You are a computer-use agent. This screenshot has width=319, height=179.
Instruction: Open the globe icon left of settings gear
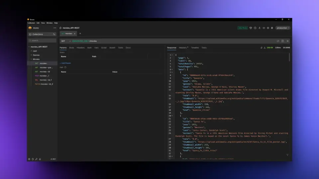pyautogui.click(x=268, y=28)
